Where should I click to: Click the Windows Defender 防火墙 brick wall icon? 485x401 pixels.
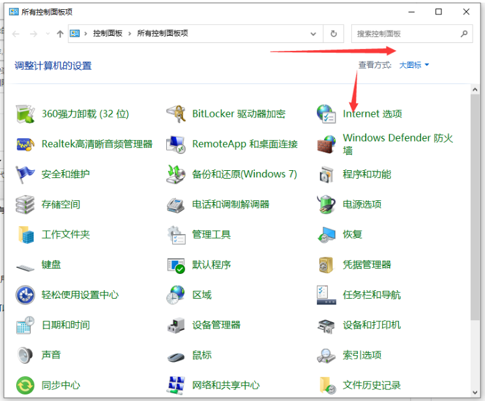pos(327,144)
